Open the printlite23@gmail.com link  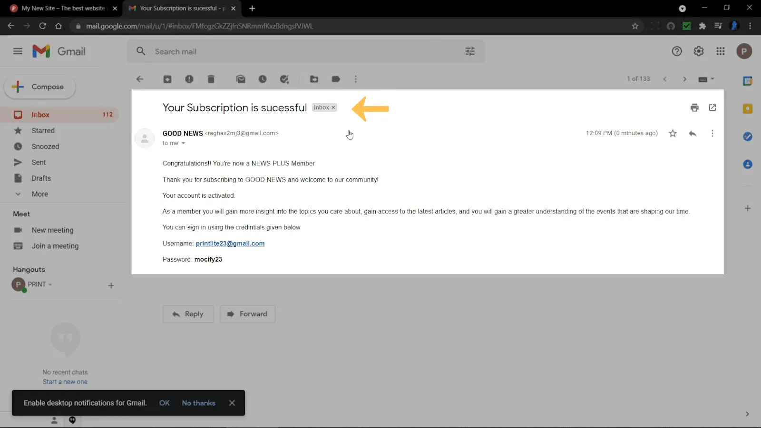pos(230,243)
